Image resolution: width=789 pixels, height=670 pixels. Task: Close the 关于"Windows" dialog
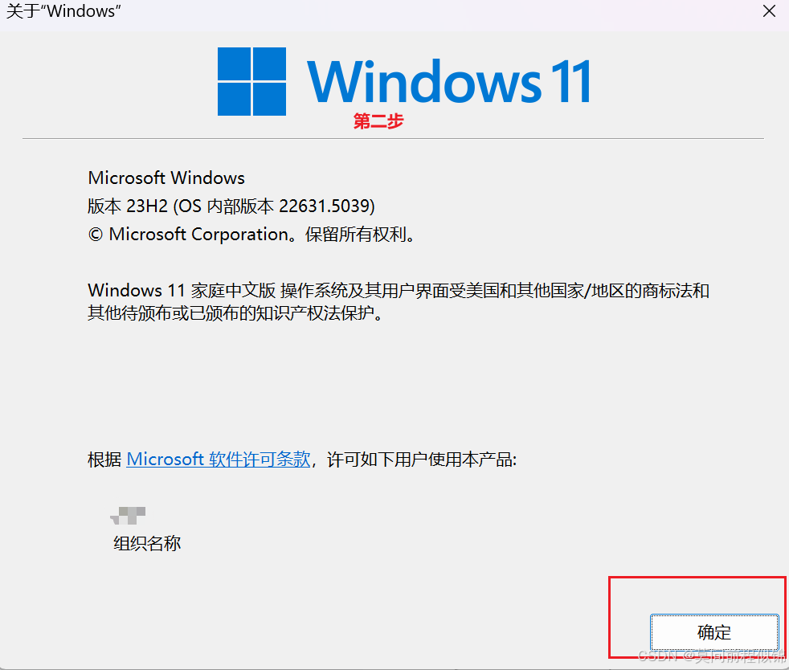769,11
